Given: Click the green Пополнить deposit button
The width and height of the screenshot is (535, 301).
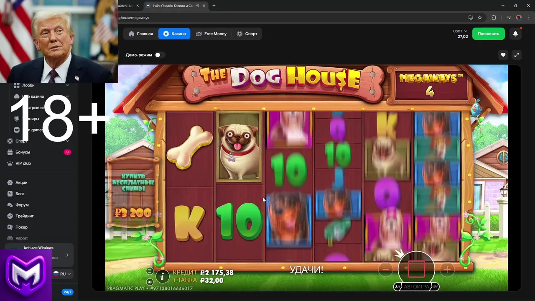Looking at the screenshot, I should tap(488, 34).
